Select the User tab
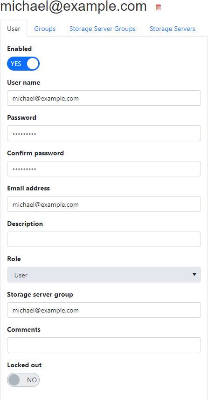 coord(14,29)
